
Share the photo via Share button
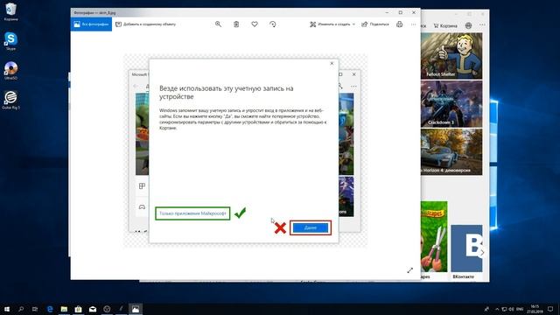[375, 24]
